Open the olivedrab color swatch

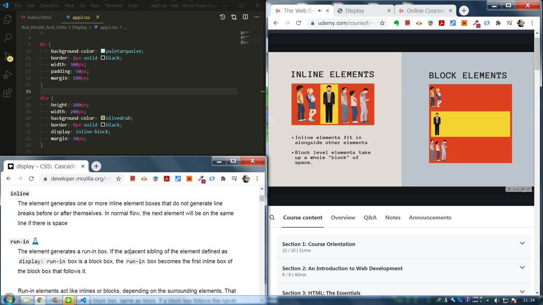[x=103, y=118]
